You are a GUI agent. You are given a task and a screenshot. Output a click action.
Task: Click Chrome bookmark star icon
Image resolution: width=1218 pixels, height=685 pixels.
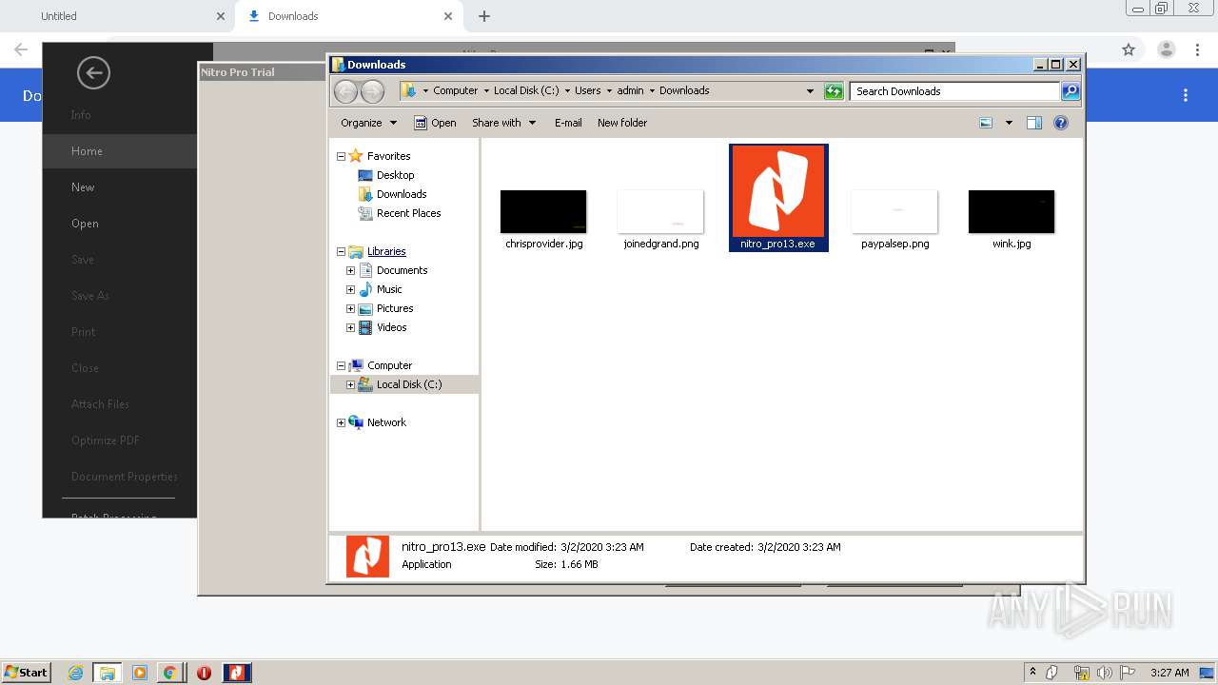[1129, 49]
